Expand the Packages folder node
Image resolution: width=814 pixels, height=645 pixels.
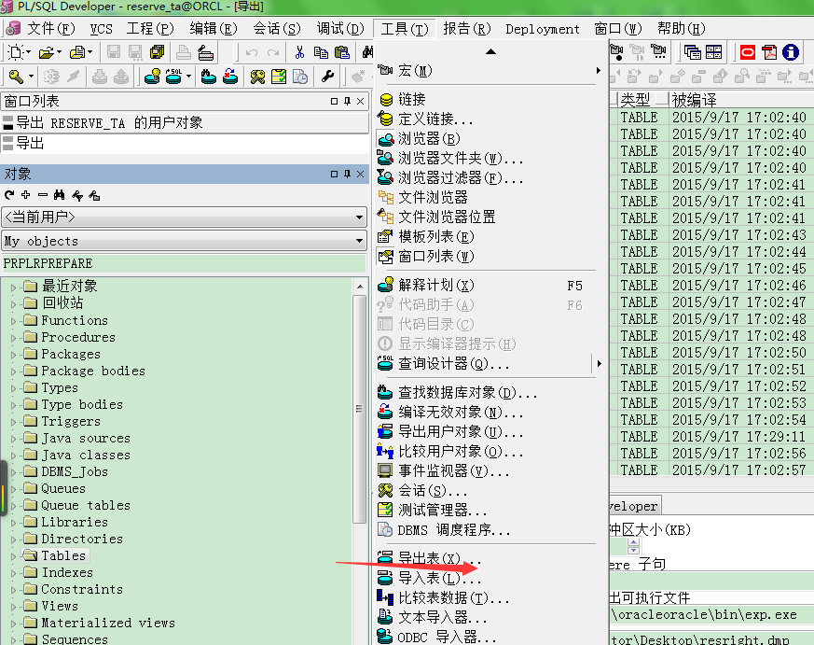[x=13, y=355]
